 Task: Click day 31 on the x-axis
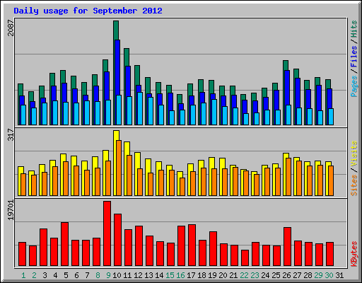(x=339, y=275)
